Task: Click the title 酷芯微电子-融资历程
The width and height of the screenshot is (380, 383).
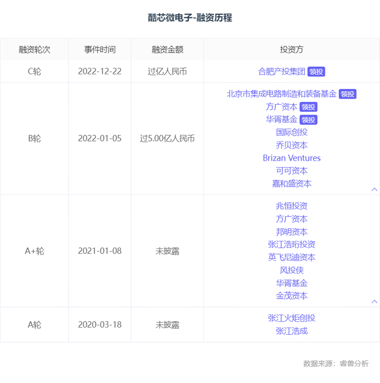Action: tap(190, 18)
